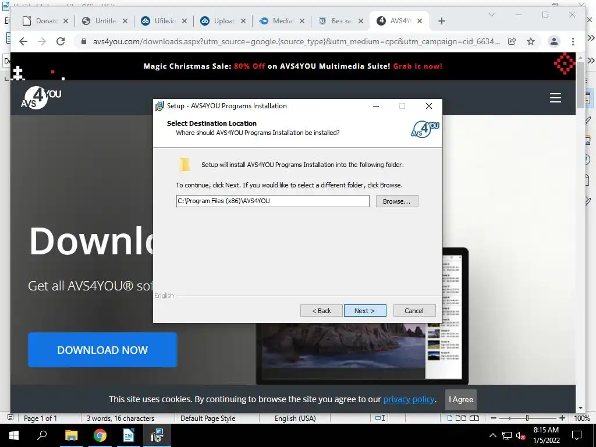
Task: Click the DOWNLOAD NOW button
Action: (102, 350)
